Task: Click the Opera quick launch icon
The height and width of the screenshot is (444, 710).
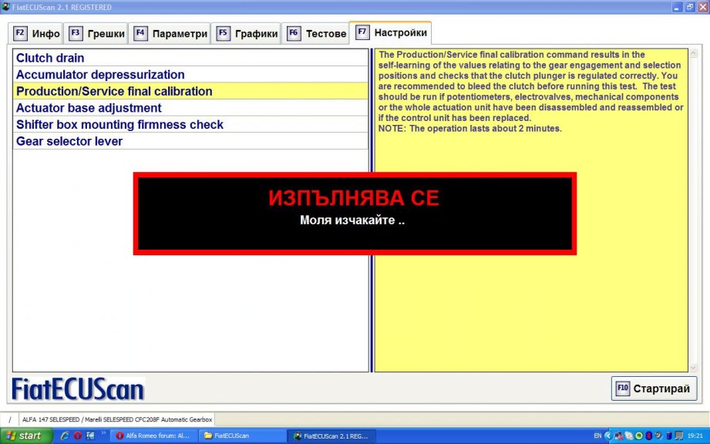Action: tap(78, 436)
